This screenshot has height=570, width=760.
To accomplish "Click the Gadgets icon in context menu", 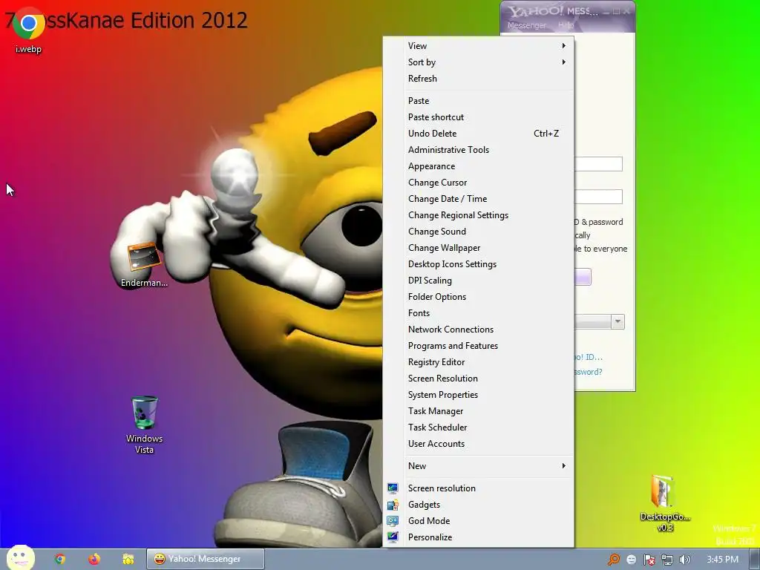I will [393, 505].
